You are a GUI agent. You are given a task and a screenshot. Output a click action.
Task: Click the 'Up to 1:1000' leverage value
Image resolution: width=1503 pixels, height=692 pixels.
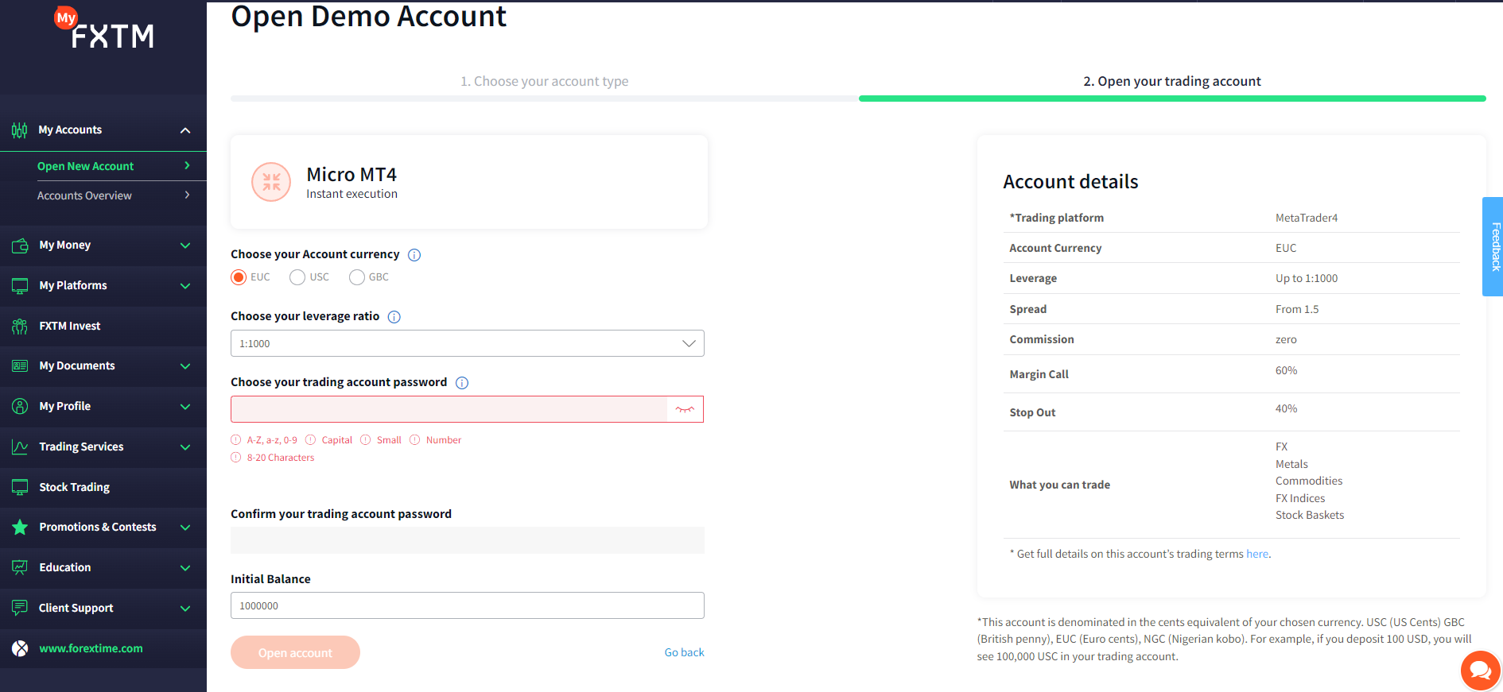tap(1307, 278)
